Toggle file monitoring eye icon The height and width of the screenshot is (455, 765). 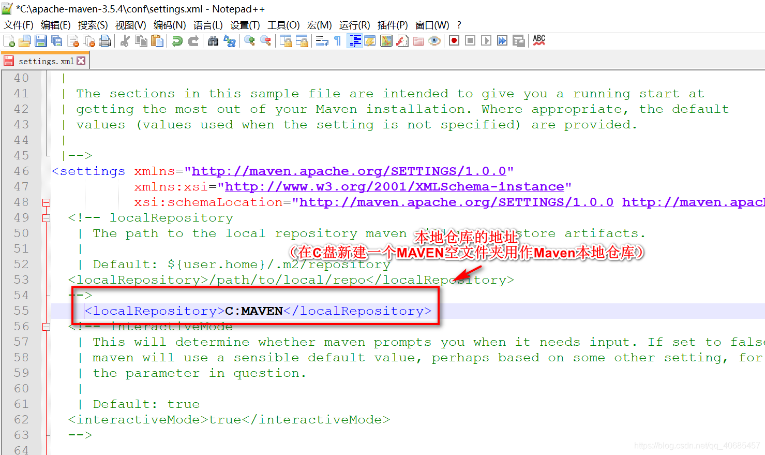pyautogui.click(x=434, y=41)
